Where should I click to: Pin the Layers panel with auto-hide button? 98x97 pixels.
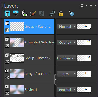pyautogui.click(x=91, y=6)
